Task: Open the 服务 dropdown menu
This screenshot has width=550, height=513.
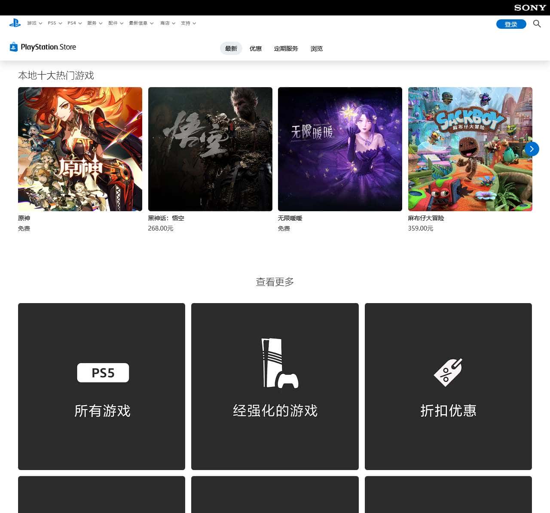Action: [x=95, y=23]
